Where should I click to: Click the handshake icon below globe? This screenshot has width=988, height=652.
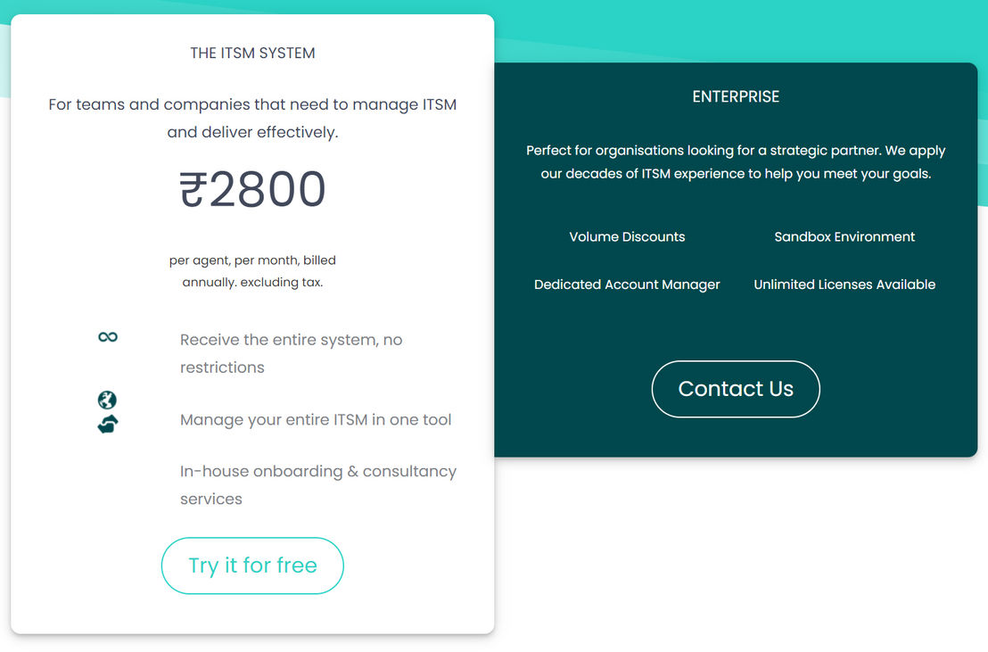(108, 425)
